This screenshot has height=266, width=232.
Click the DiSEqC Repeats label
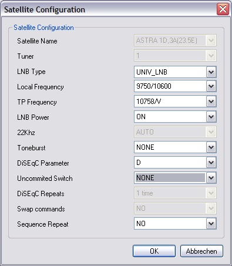tap(41, 194)
